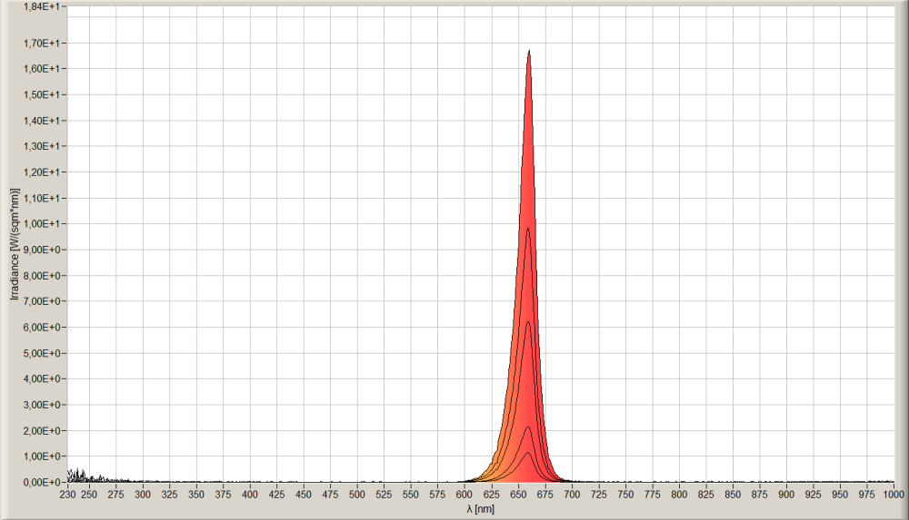This screenshot has width=909, height=520.
Task: Click the 325 wavelength tick label
Action: pyautogui.click(x=169, y=495)
